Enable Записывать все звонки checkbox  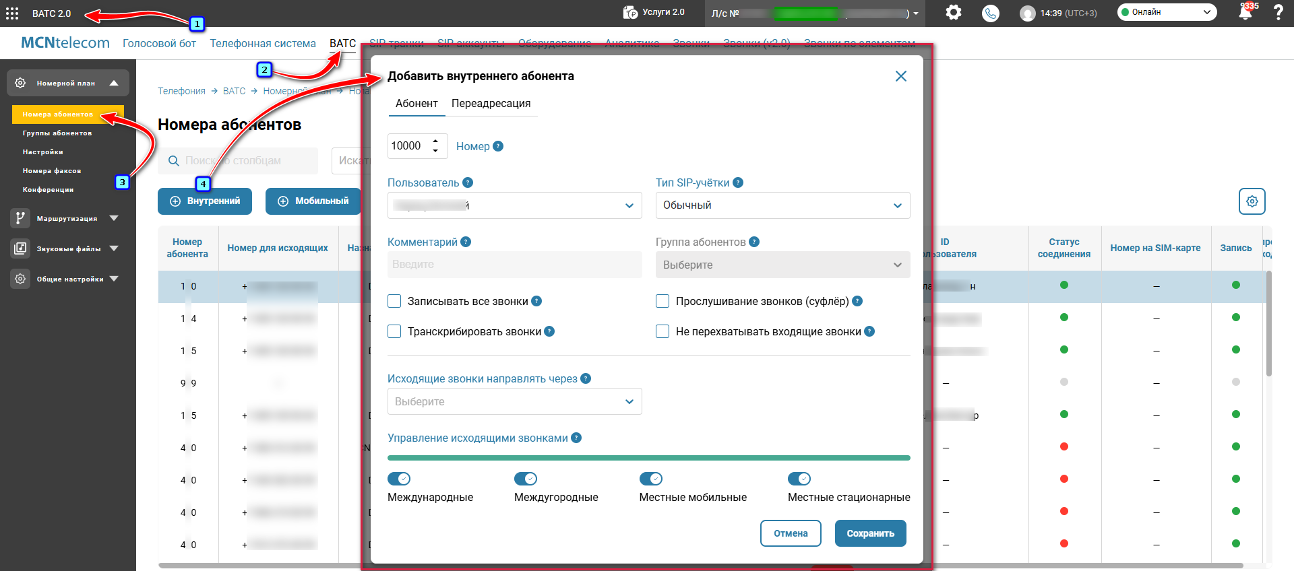395,301
